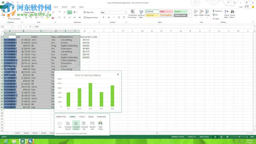Open Outlook from taskbar
256x144 pixels.
(x=30, y=141)
